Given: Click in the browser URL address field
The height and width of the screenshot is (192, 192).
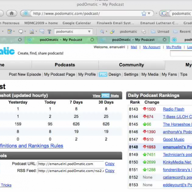Looking at the screenshot, I should [86, 13].
